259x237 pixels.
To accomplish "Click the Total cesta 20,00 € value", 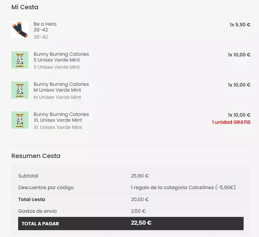I will (140, 199).
